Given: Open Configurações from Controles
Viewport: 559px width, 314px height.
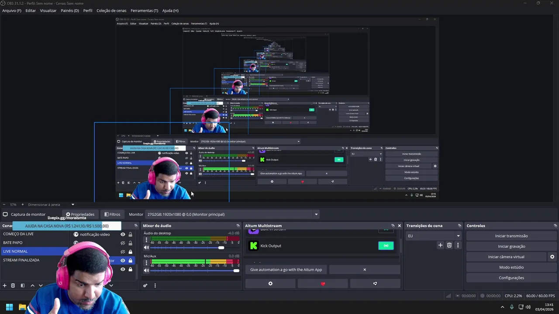Looking at the screenshot, I should coord(511,278).
